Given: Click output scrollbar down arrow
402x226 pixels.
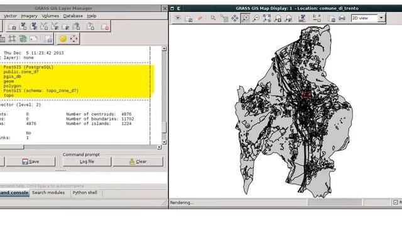Looking at the screenshot, I should (x=164, y=142).
